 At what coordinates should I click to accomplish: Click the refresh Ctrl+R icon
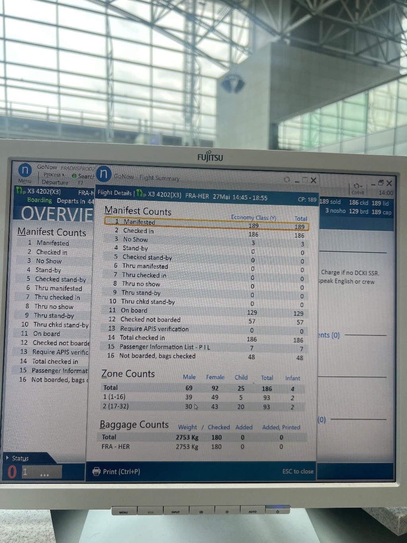pos(356,186)
